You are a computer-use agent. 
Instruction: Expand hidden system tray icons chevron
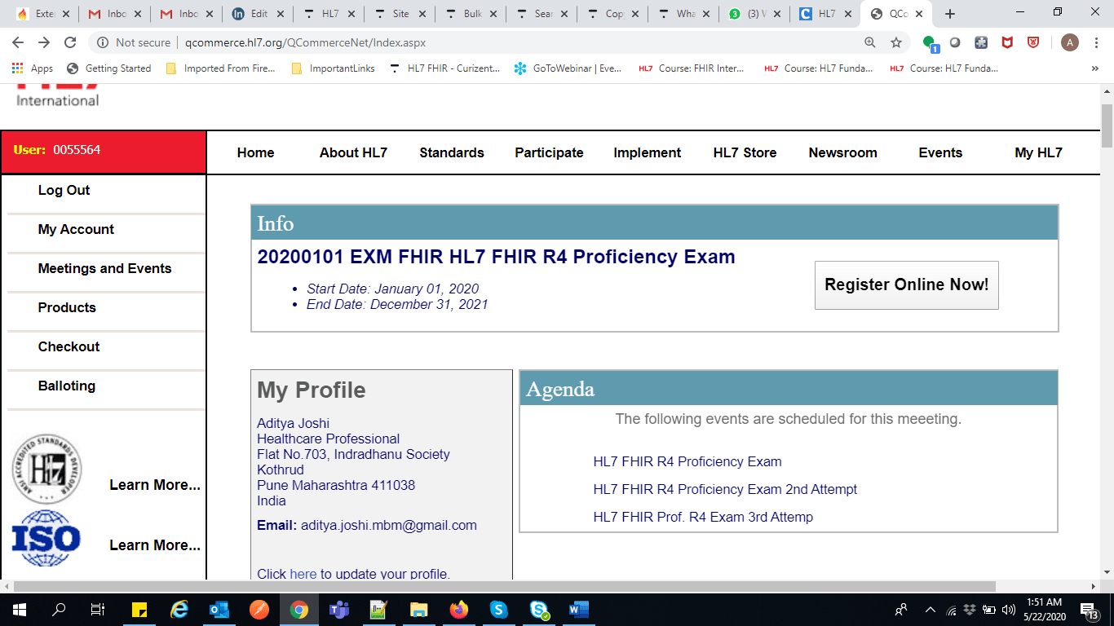930,610
